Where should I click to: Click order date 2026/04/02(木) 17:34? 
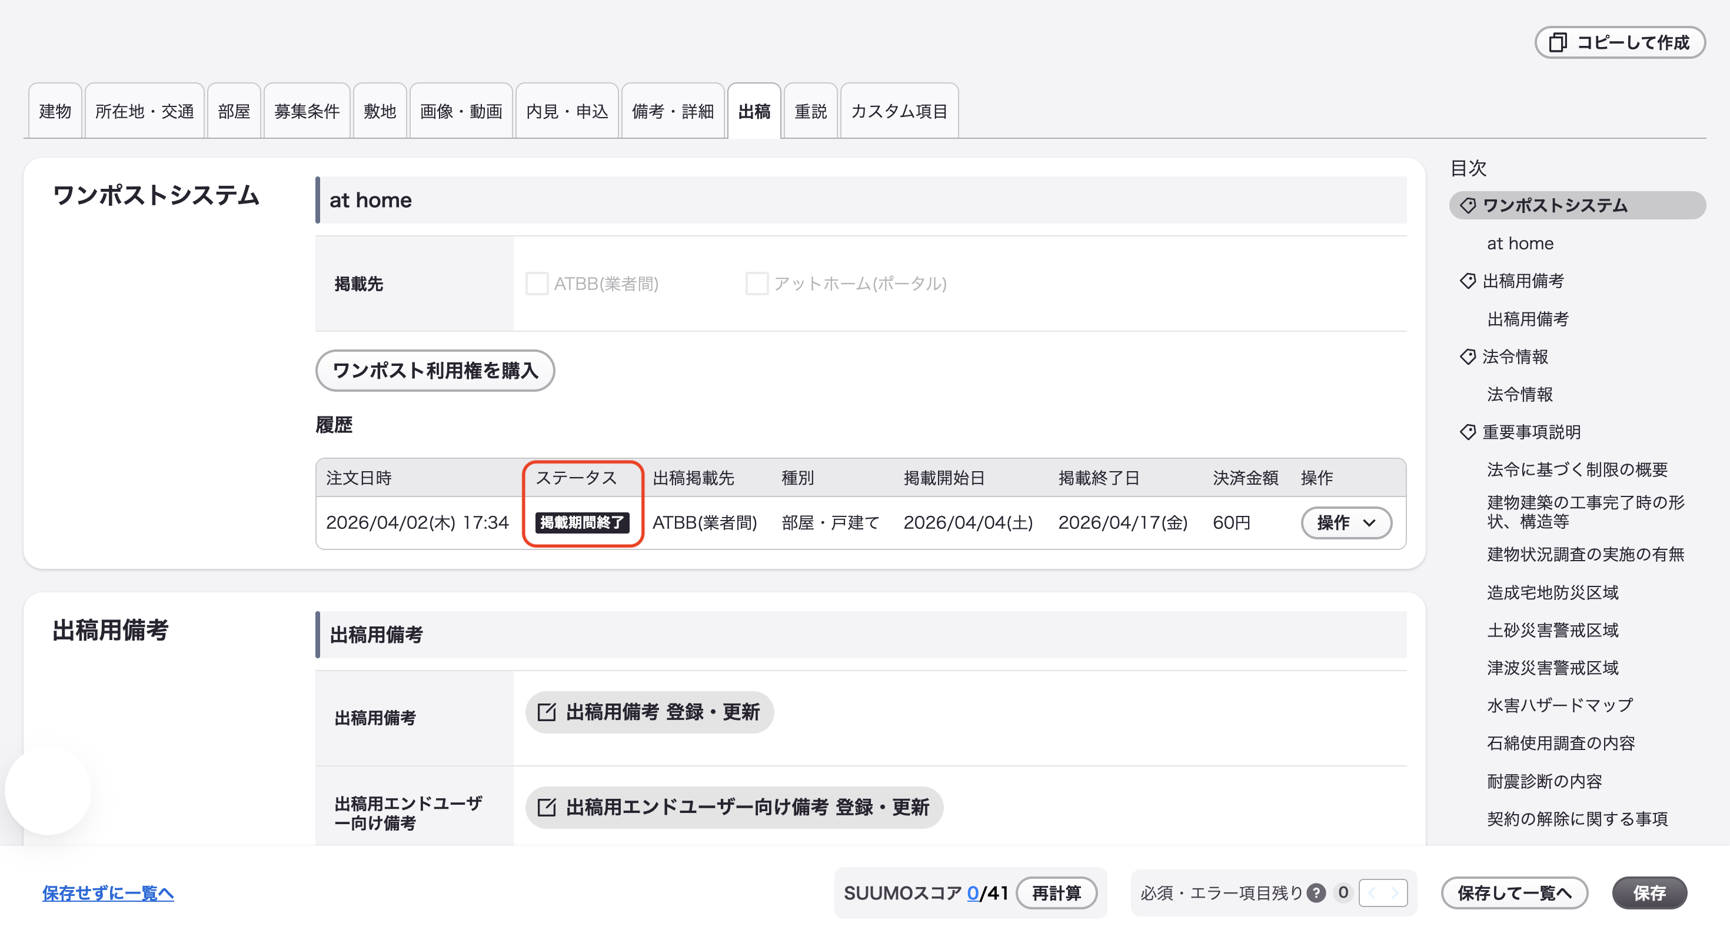pos(417,522)
